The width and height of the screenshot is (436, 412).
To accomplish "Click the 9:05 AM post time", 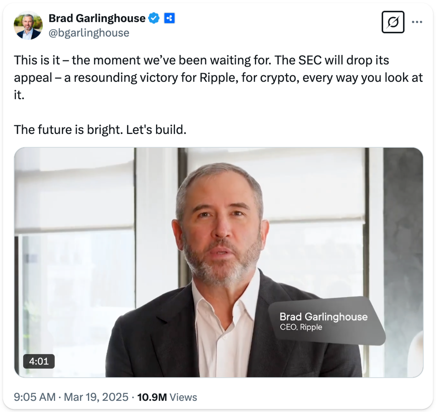I will click(x=35, y=397).
